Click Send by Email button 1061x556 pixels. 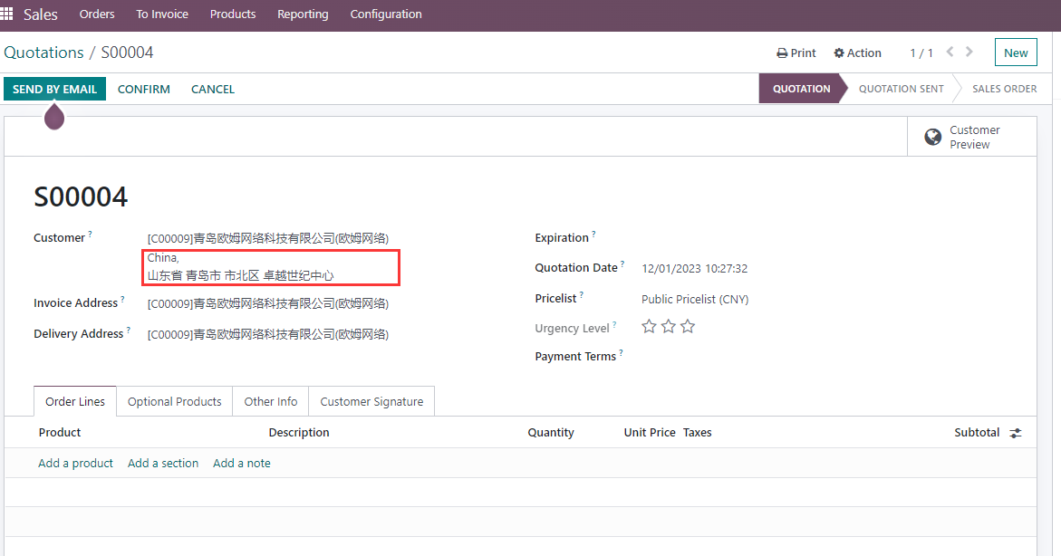tap(54, 90)
